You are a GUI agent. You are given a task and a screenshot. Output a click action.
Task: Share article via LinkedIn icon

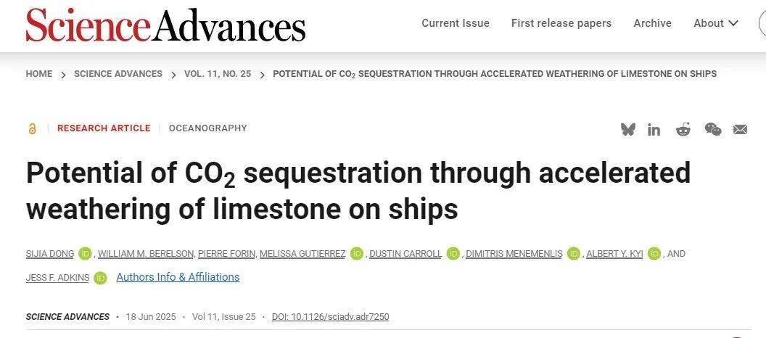click(654, 129)
